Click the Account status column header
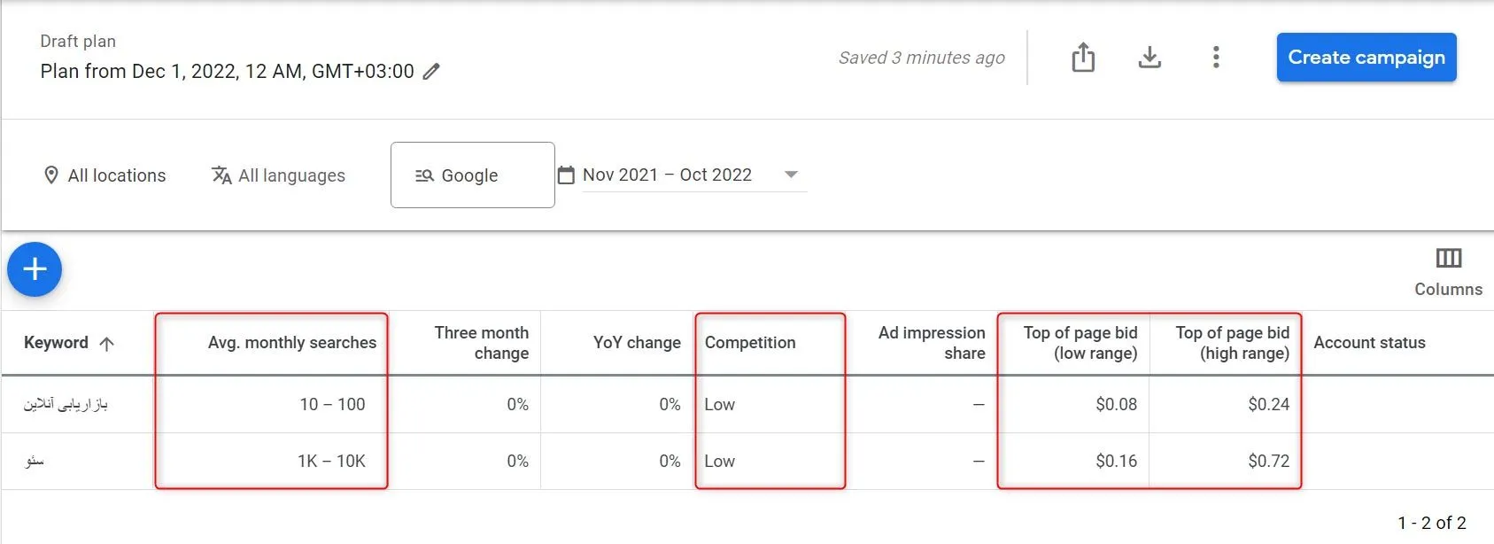Image resolution: width=1494 pixels, height=544 pixels. tap(1369, 343)
